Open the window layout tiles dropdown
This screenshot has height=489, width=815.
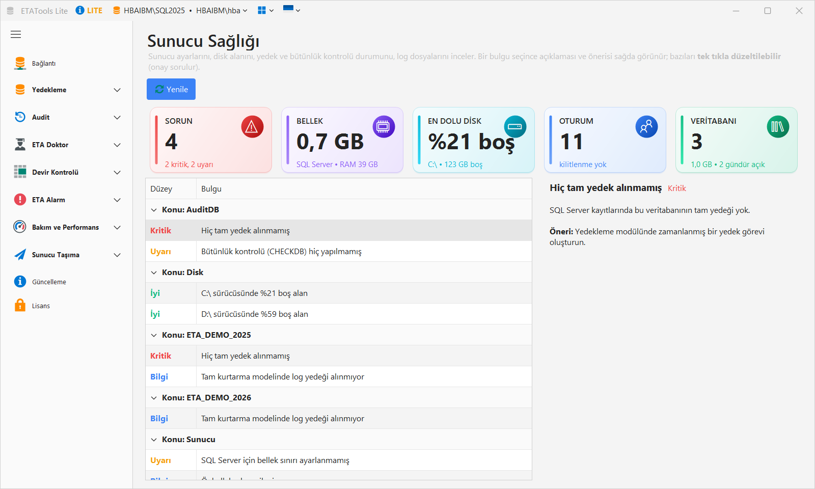pos(265,10)
